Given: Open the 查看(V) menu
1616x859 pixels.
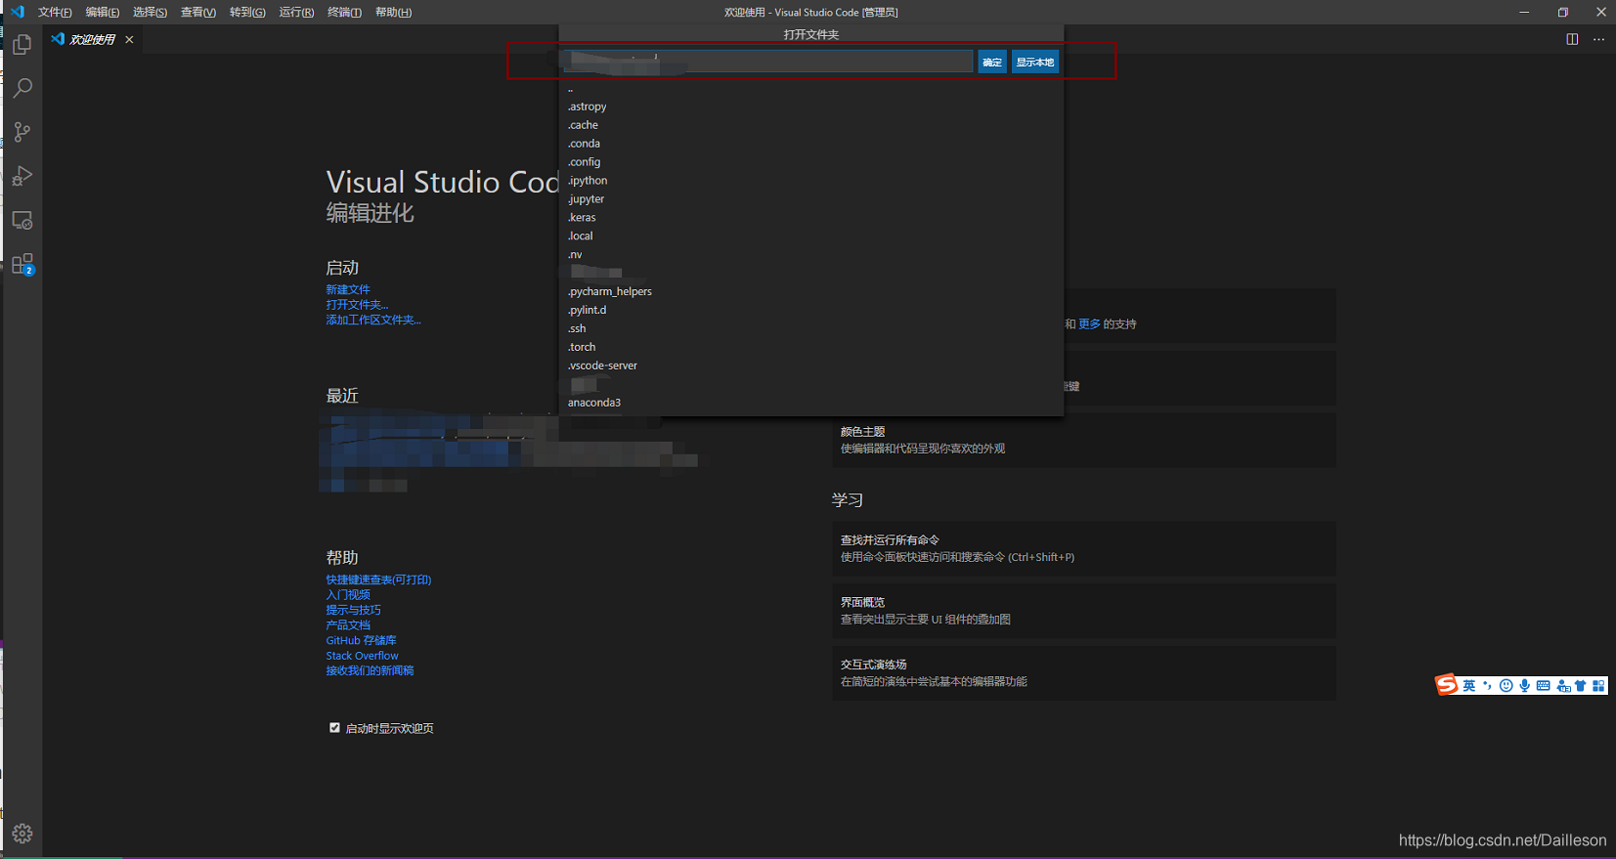Looking at the screenshot, I should click(x=197, y=12).
